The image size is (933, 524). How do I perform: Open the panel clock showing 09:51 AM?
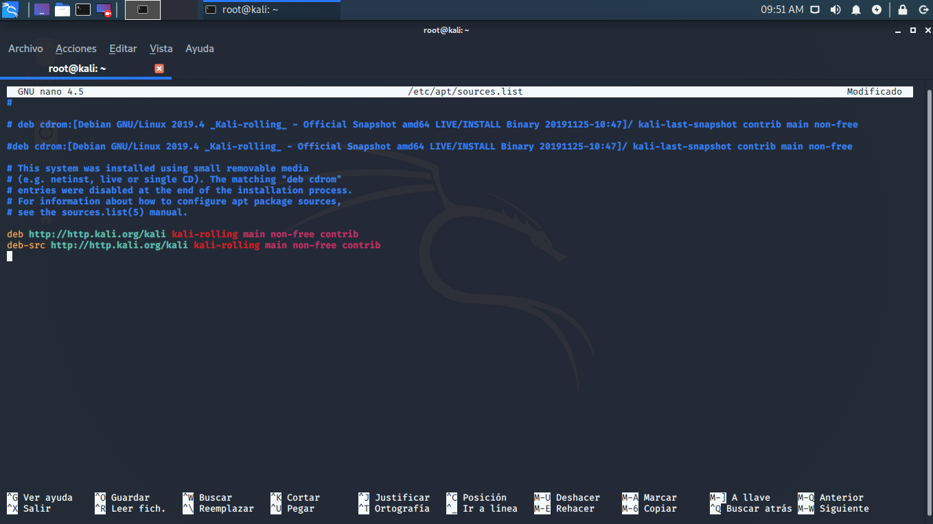click(782, 10)
